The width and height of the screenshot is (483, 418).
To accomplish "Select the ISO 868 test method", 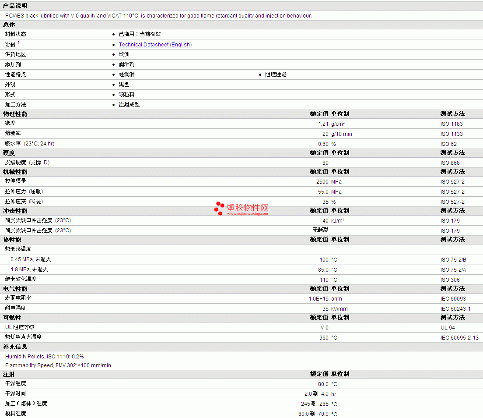I will [450, 163].
